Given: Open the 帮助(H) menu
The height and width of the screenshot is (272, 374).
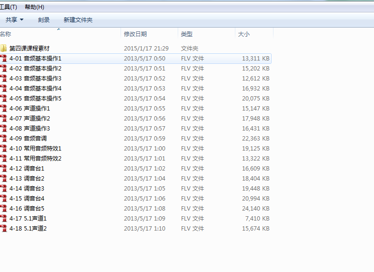Looking at the screenshot, I should pyautogui.click(x=34, y=7).
